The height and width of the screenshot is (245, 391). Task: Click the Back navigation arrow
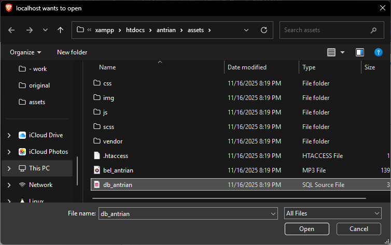click(x=12, y=30)
